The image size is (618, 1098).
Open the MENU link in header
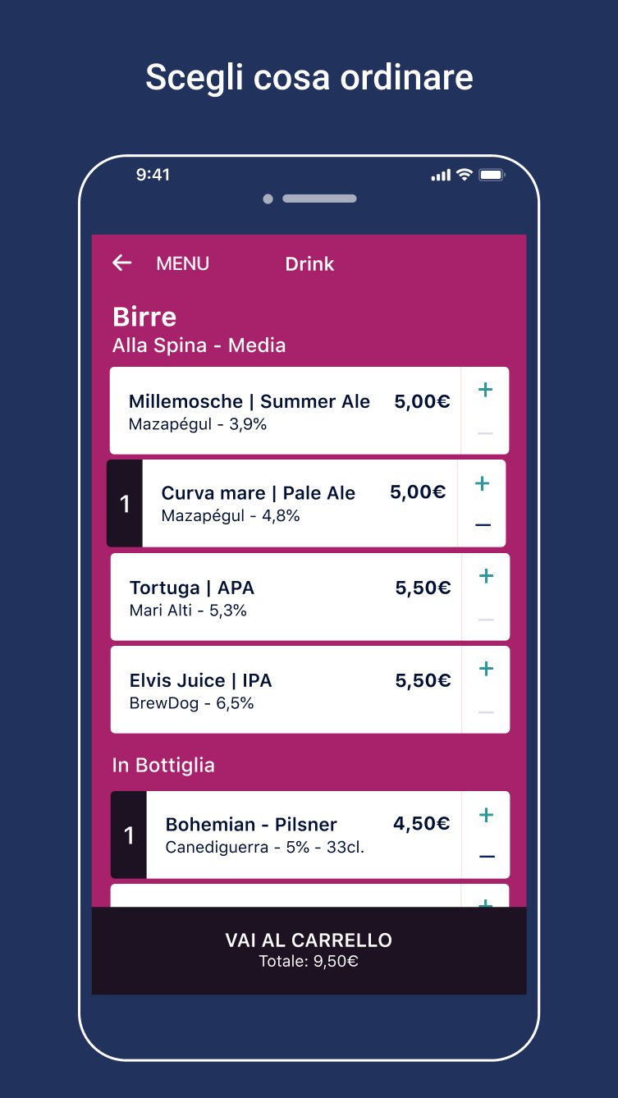point(182,263)
